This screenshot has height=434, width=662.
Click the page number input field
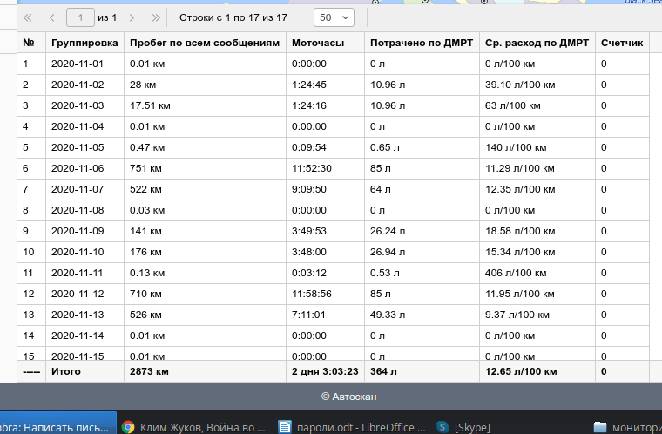point(81,17)
